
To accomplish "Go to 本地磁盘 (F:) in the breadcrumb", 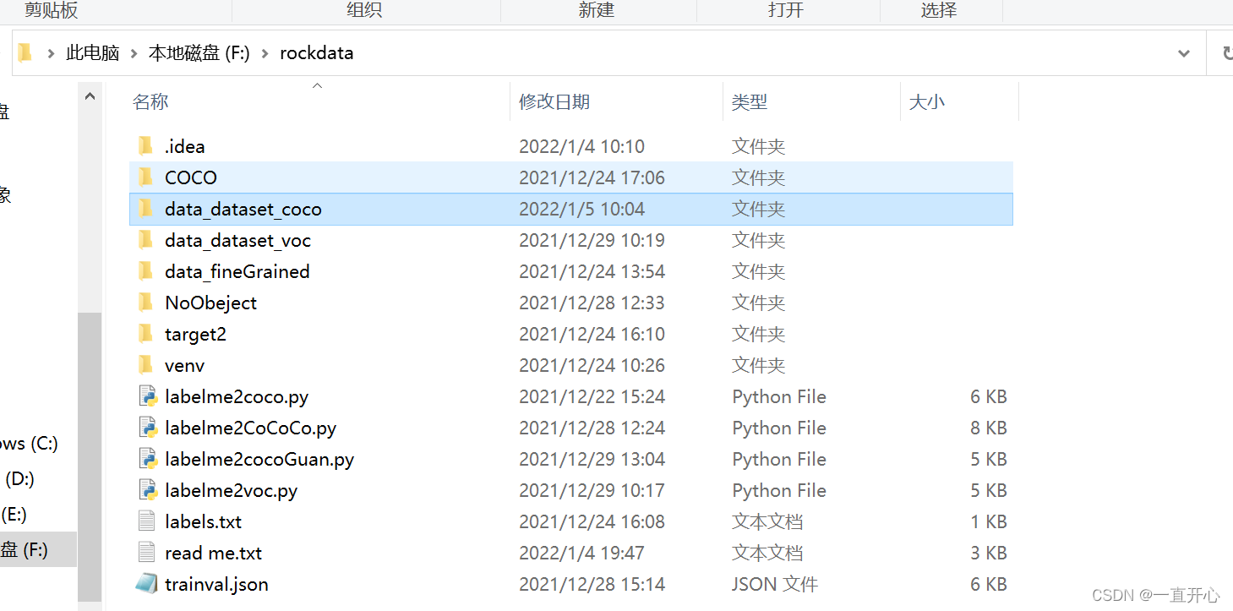I will pos(199,53).
